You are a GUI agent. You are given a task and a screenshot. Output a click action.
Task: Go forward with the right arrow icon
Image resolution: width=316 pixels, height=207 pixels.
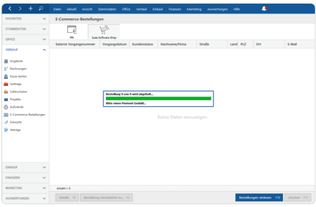click(20, 8)
